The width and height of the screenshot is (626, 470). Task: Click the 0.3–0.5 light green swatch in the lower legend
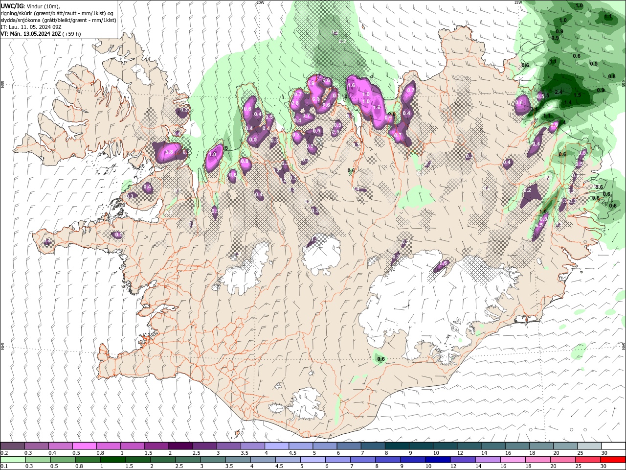pyautogui.click(x=38, y=460)
